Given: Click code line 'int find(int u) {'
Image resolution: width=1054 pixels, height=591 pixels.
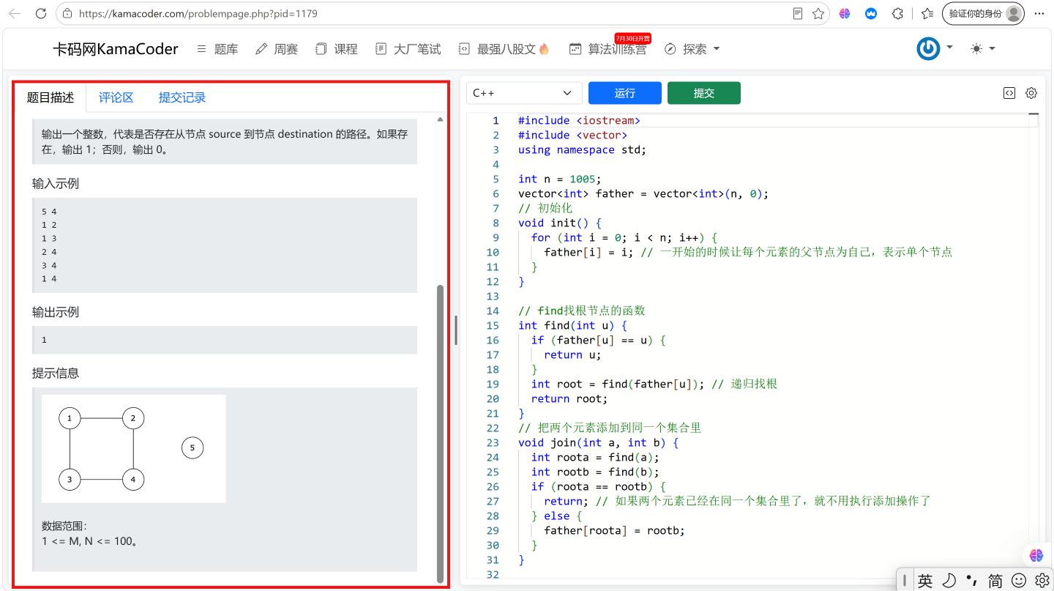Looking at the screenshot, I should pyautogui.click(x=573, y=325).
